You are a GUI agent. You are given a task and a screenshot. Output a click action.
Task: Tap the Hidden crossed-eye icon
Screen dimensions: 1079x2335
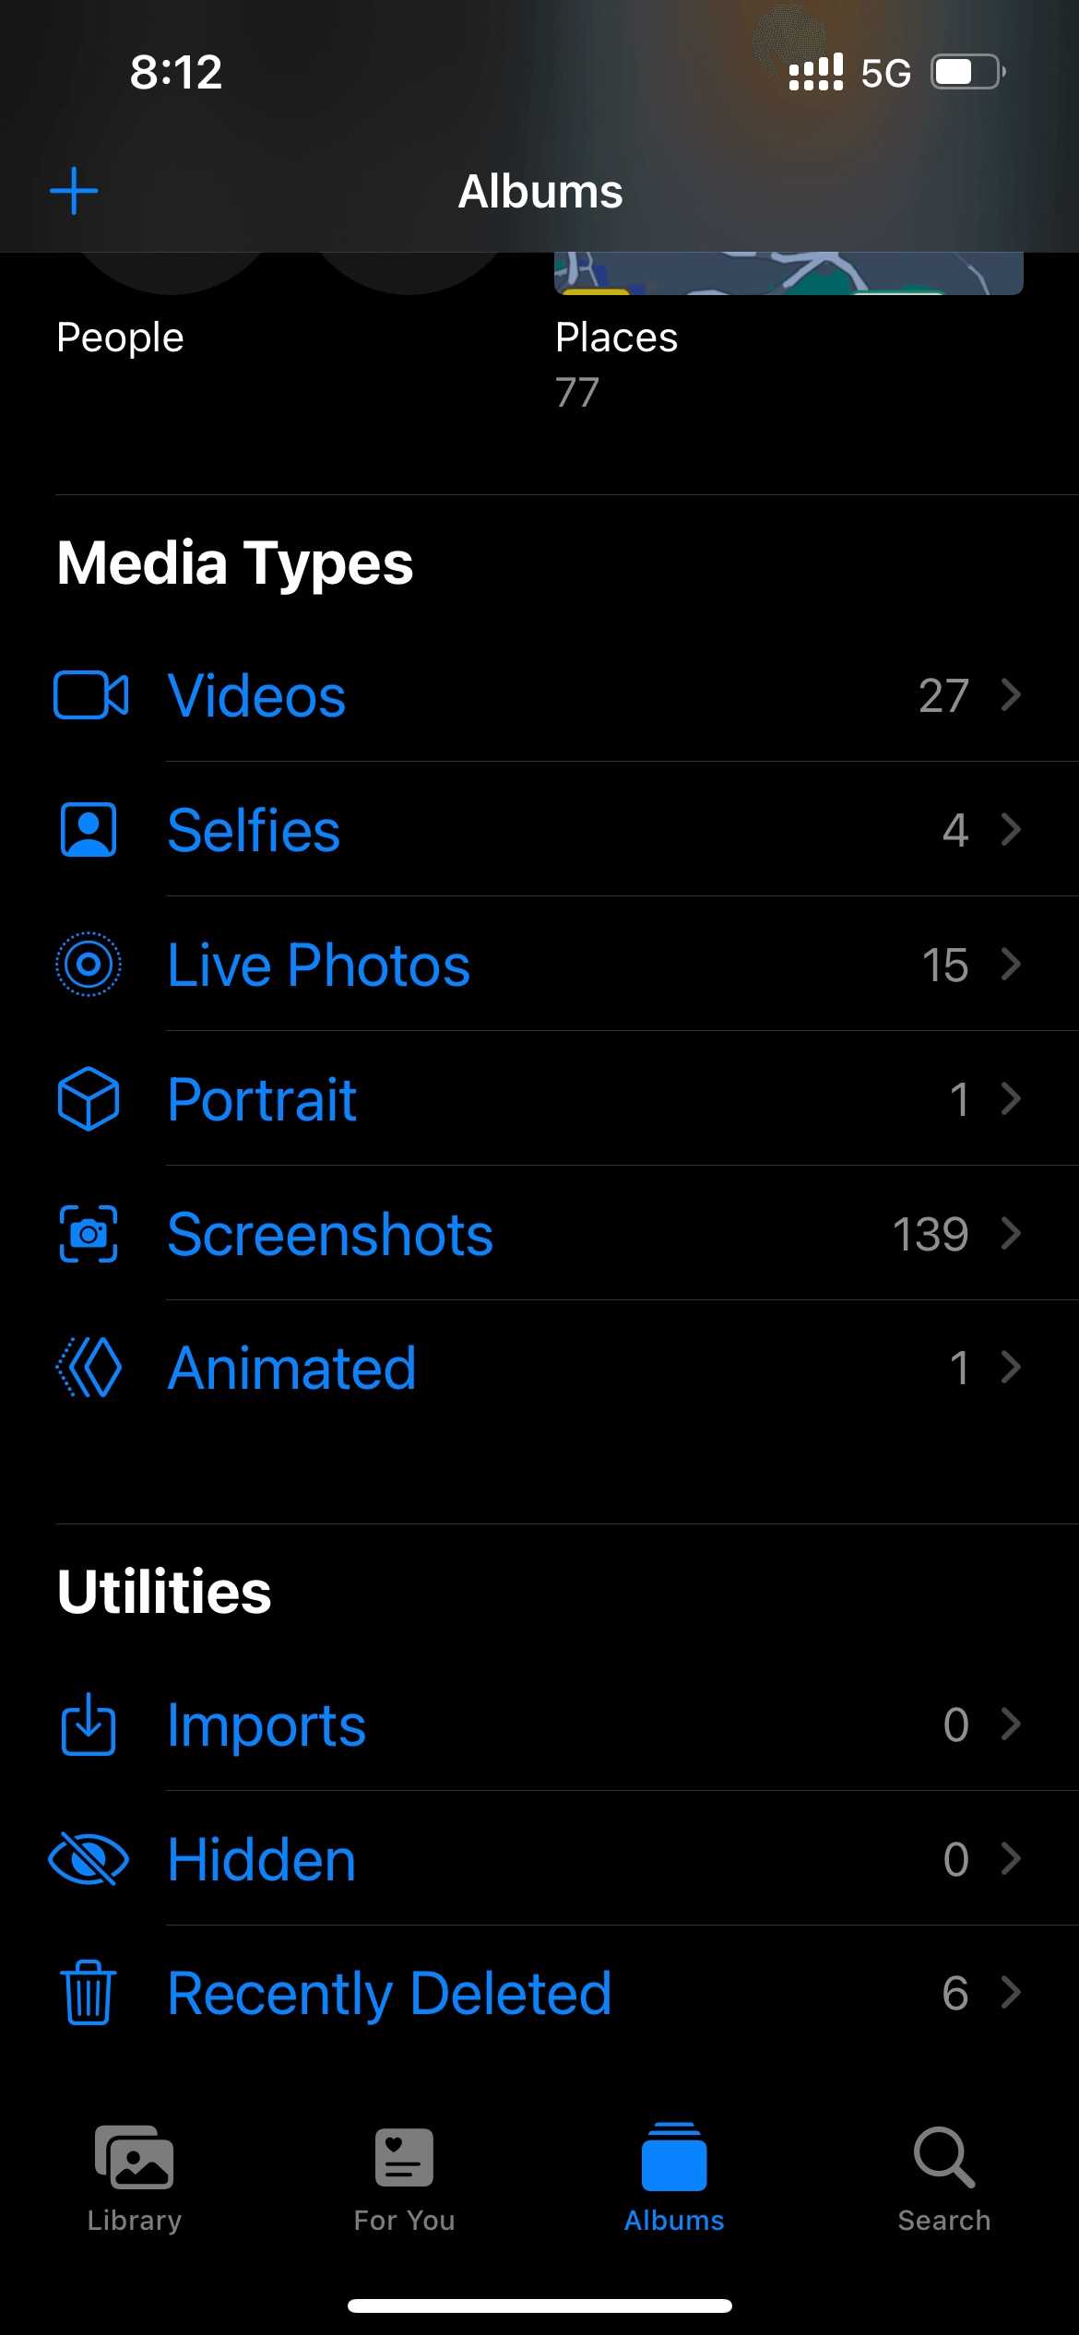click(89, 1859)
